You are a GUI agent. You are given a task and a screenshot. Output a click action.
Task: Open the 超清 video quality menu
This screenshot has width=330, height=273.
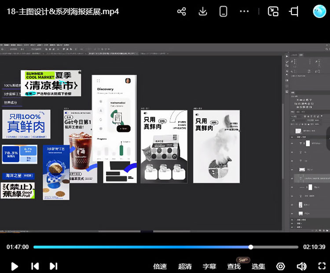(x=185, y=266)
